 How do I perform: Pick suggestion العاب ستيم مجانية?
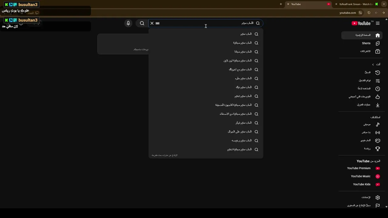(206, 43)
